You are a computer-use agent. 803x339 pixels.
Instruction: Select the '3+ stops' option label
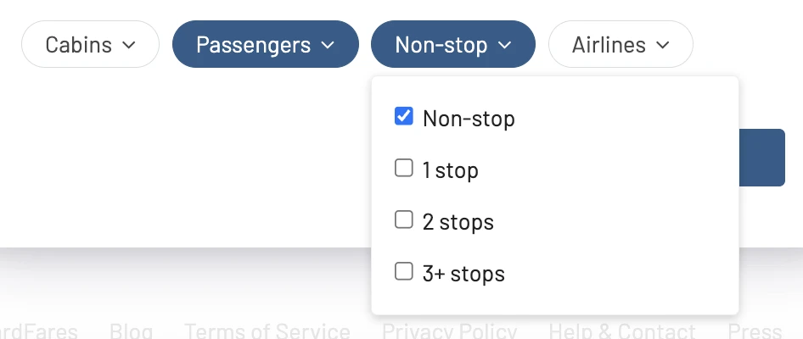pyautogui.click(x=463, y=274)
